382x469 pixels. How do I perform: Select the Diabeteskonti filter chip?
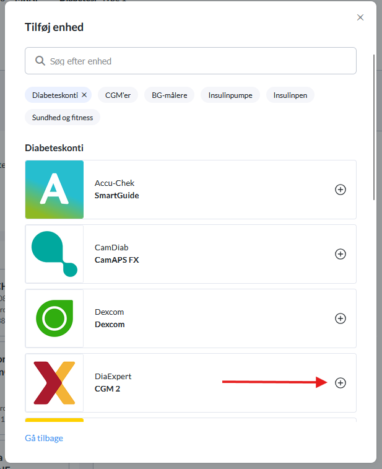pyautogui.click(x=58, y=95)
